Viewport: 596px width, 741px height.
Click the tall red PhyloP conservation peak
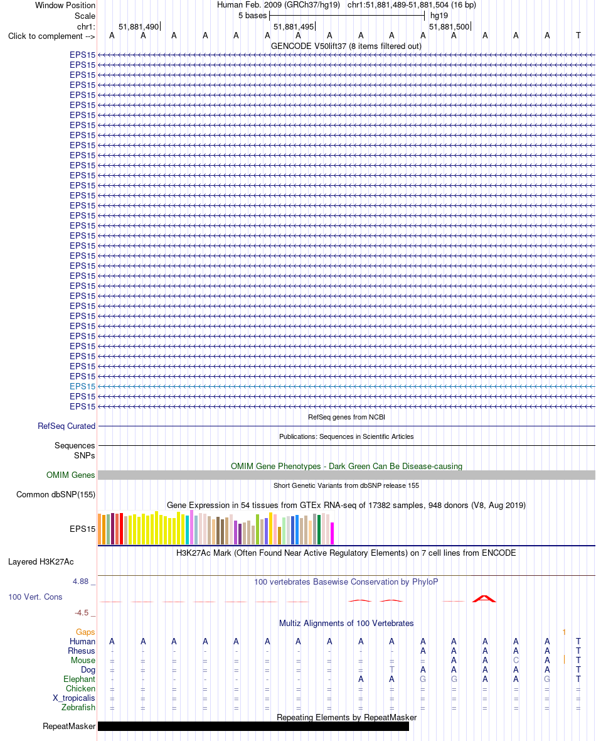[484, 598]
